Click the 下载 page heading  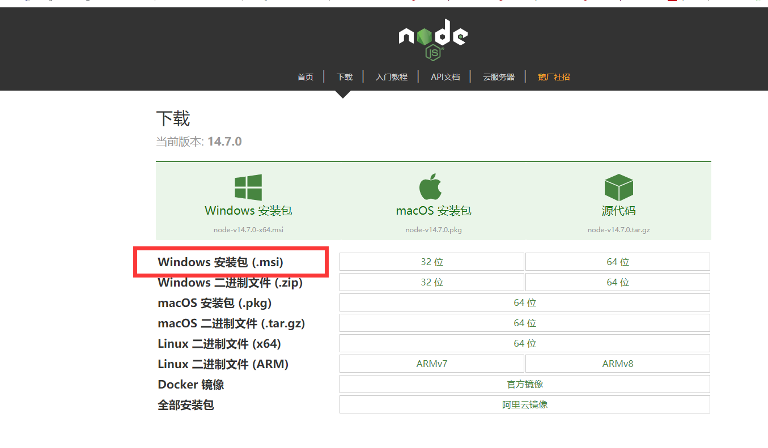coord(173,119)
